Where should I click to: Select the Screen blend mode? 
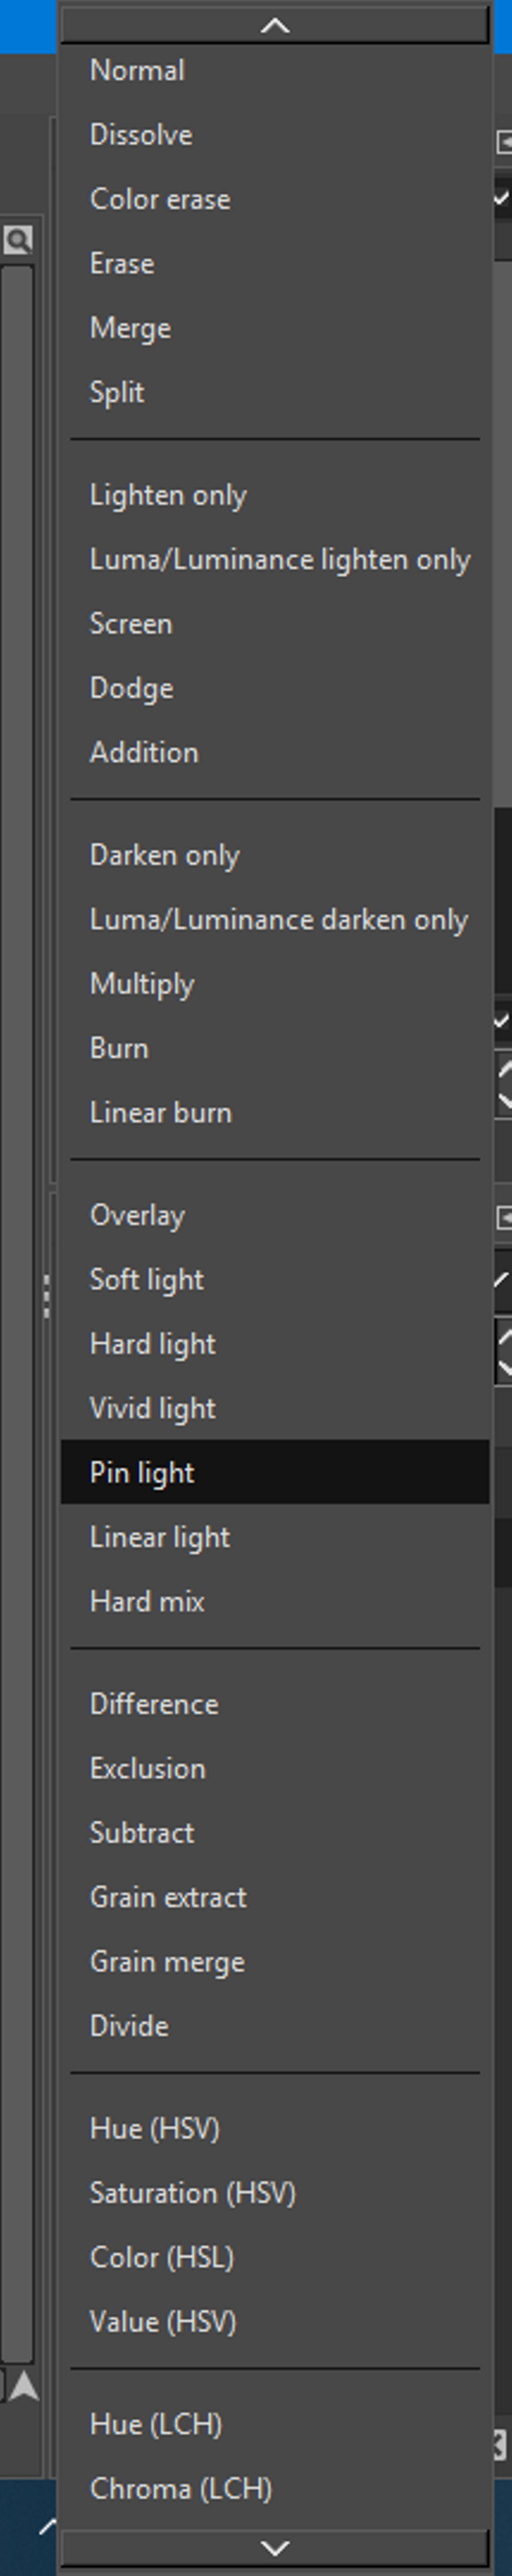click(275, 624)
